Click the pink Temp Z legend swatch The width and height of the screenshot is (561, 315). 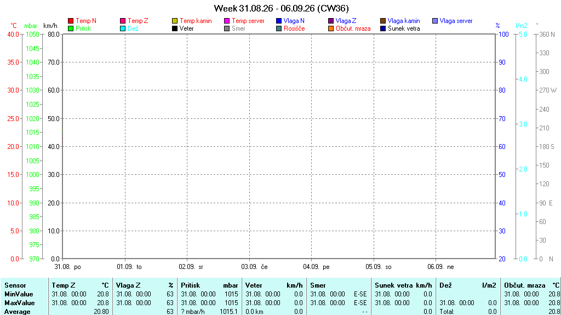[123, 21]
